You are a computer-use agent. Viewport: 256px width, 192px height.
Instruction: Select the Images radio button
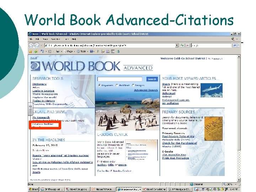[133, 85]
